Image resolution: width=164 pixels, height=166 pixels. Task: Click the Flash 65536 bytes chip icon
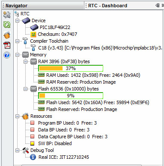coord(34,89)
